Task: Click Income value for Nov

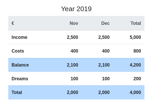Action: pos(72,37)
